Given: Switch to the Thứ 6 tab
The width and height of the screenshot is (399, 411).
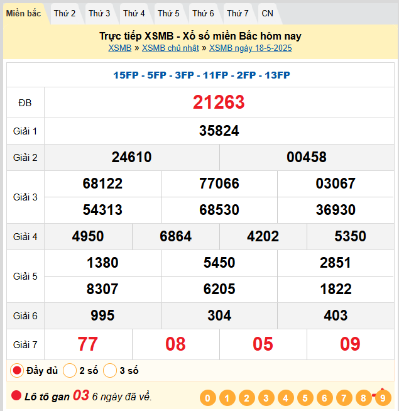Looking at the screenshot, I should (x=203, y=14).
